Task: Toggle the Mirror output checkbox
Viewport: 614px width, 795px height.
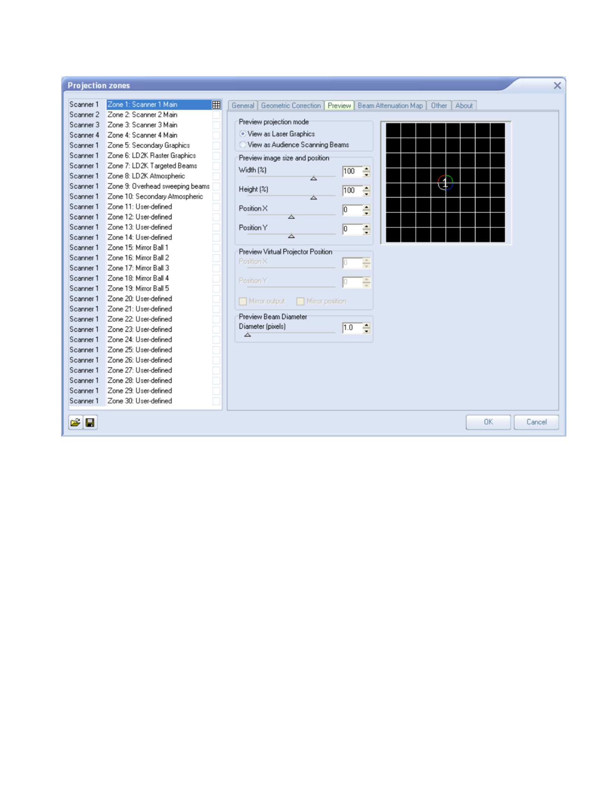Action: [x=243, y=301]
